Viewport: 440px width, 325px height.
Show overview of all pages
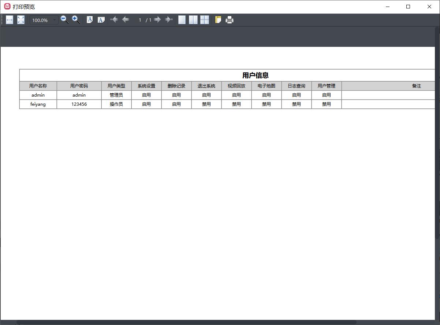(x=205, y=20)
